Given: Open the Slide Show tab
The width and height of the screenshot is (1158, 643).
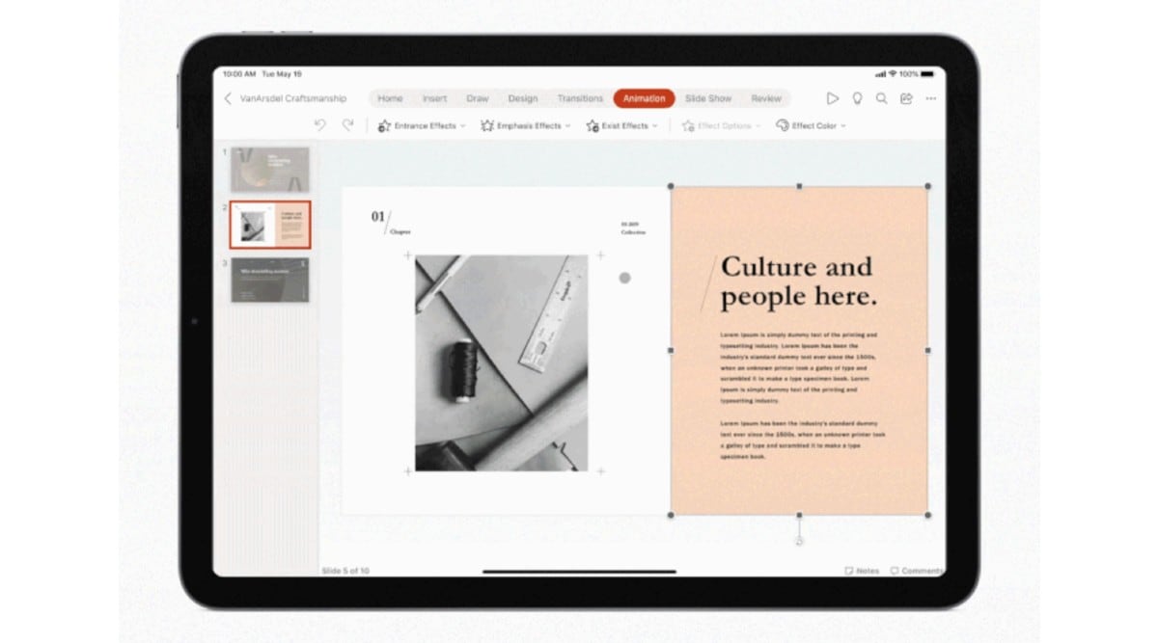Looking at the screenshot, I should 708,98.
